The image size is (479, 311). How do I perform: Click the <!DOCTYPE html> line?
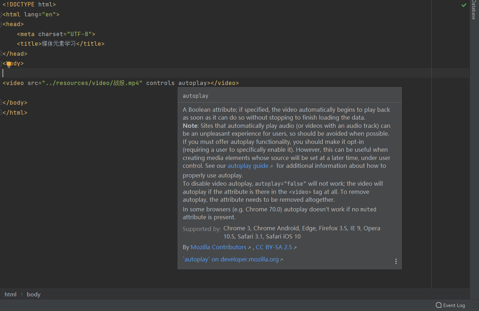(x=29, y=5)
